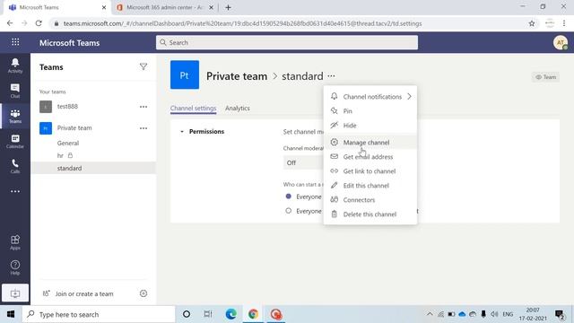Open Task View on taskbar
This screenshot has height=323, width=574.
(x=208, y=314)
